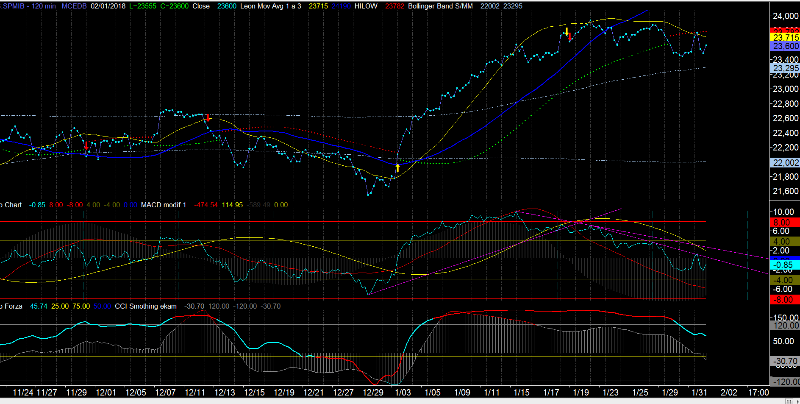Click the 24,000 price axis label
Viewport: 800px width, 404px height.
click(x=786, y=16)
